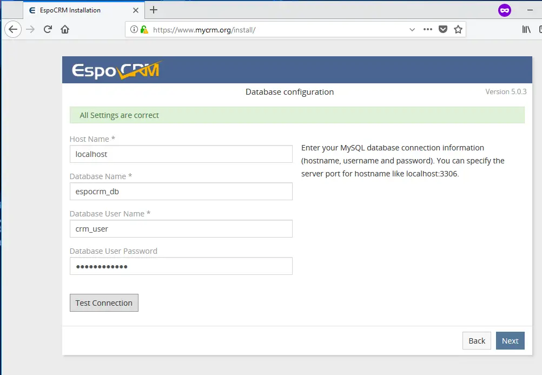Open the page actions three-dot menu
The height and width of the screenshot is (375, 542).
(428, 30)
